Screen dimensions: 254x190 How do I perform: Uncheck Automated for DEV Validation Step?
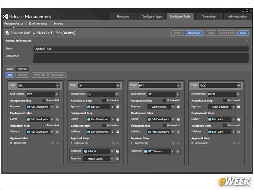[43, 125]
